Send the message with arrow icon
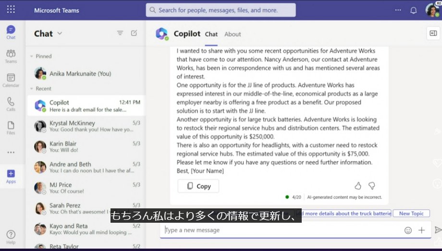Viewport: 442px width, 251px height. point(438,230)
